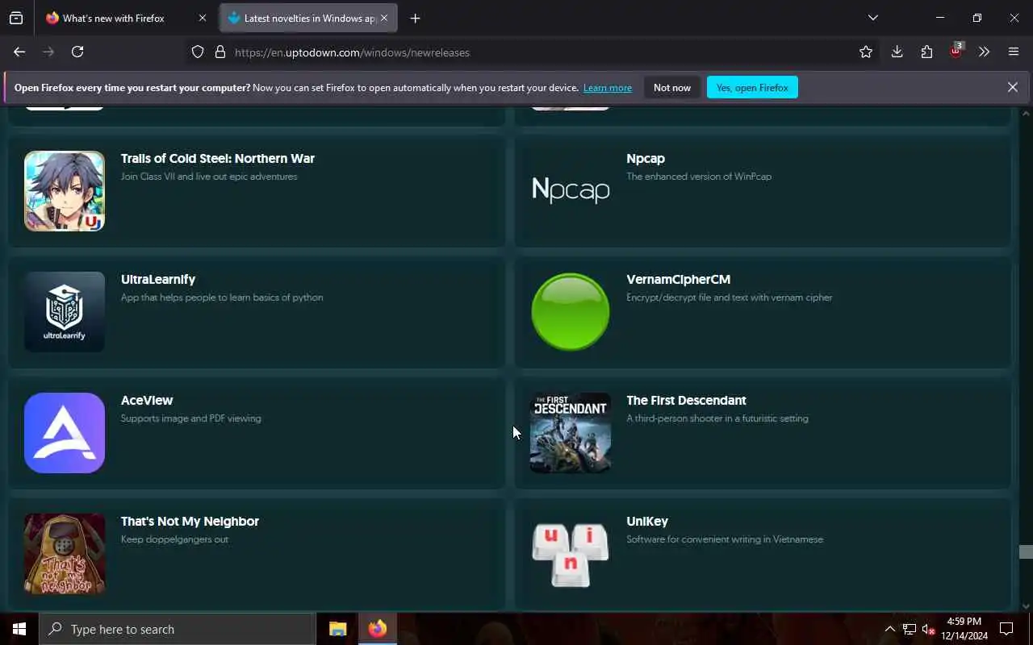Click the UniKey title link
The height and width of the screenshot is (645, 1033).
(647, 522)
